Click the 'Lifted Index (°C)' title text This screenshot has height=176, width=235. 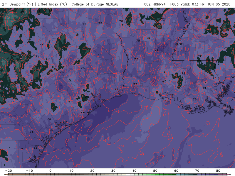tap(52, 4)
